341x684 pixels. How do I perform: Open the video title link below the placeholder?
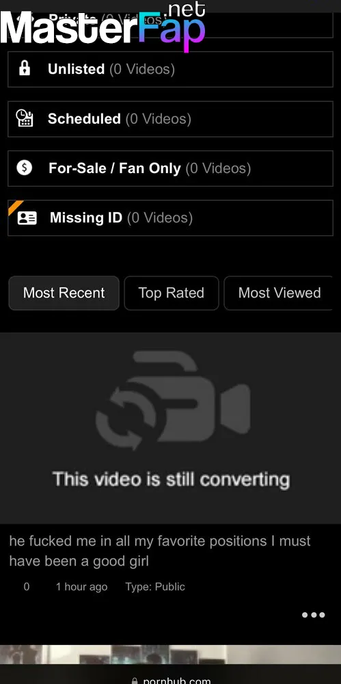[x=160, y=551]
